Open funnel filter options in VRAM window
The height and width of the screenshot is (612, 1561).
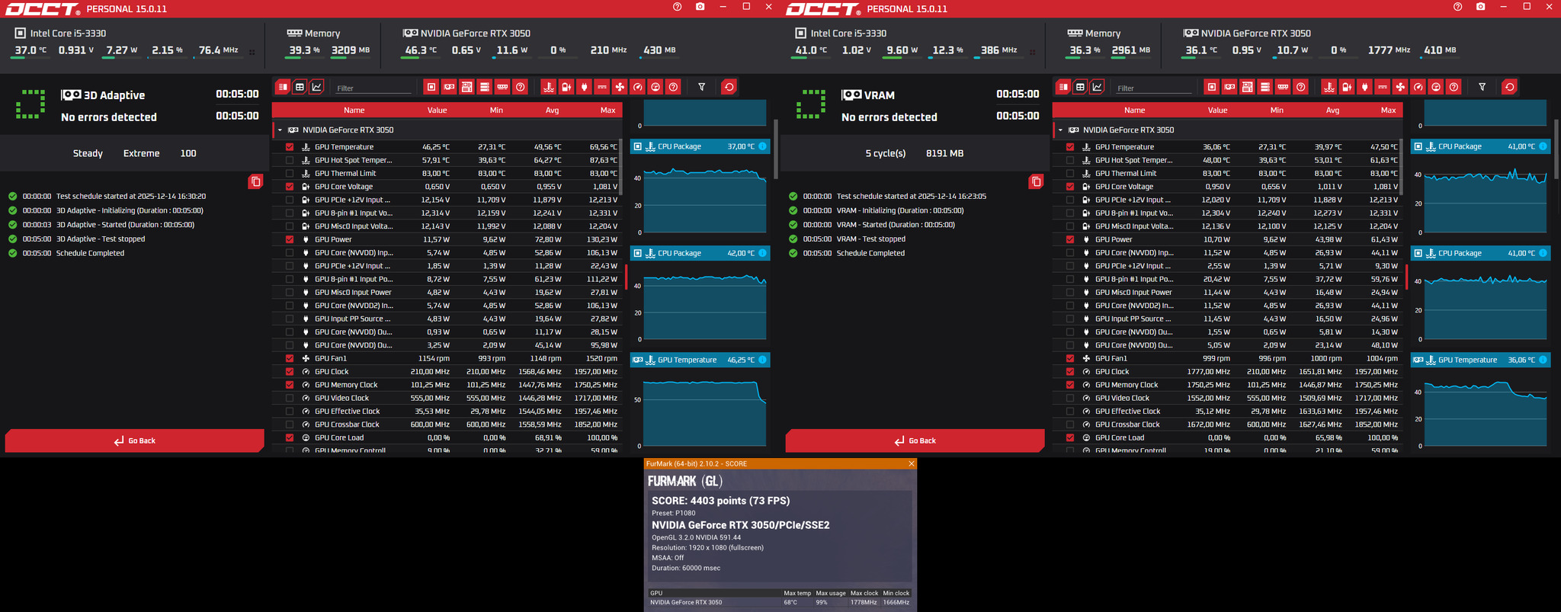pyautogui.click(x=1482, y=87)
